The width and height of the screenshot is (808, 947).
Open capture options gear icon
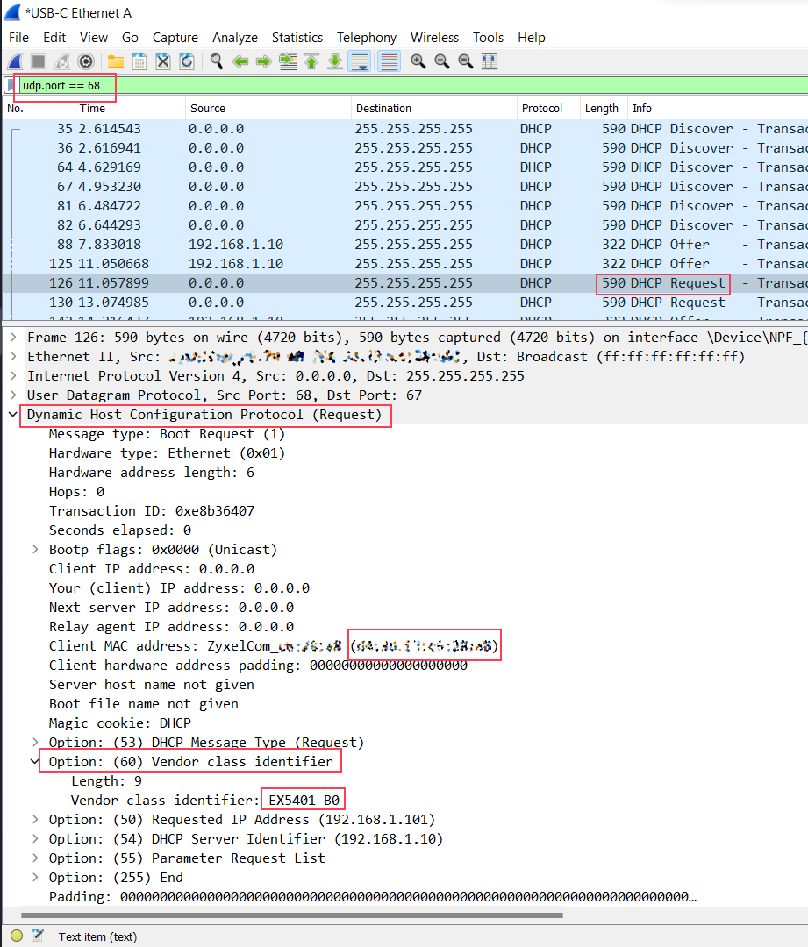pos(86,61)
